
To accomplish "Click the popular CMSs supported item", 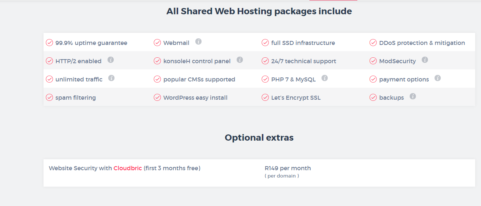I will pos(199,80).
